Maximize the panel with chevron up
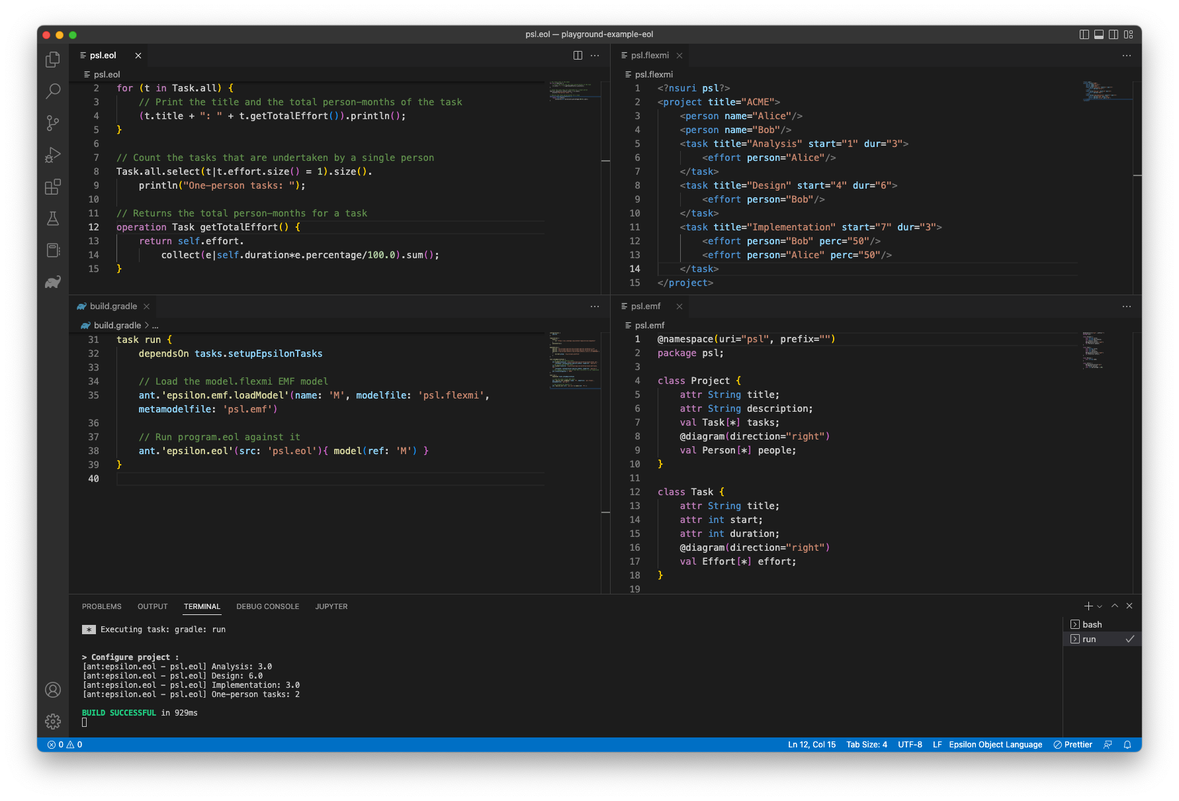Screen dimensions: 1179x801 coord(1115,606)
